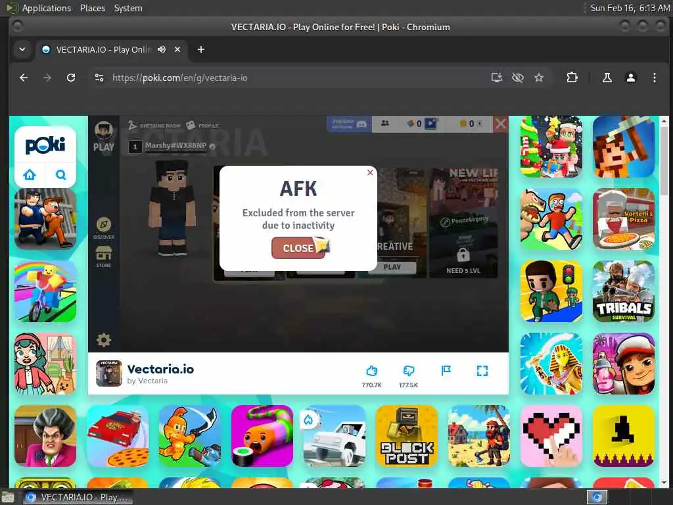Close the game overlay with red X
The image size is (673, 505).
click(x=500, y=124)
